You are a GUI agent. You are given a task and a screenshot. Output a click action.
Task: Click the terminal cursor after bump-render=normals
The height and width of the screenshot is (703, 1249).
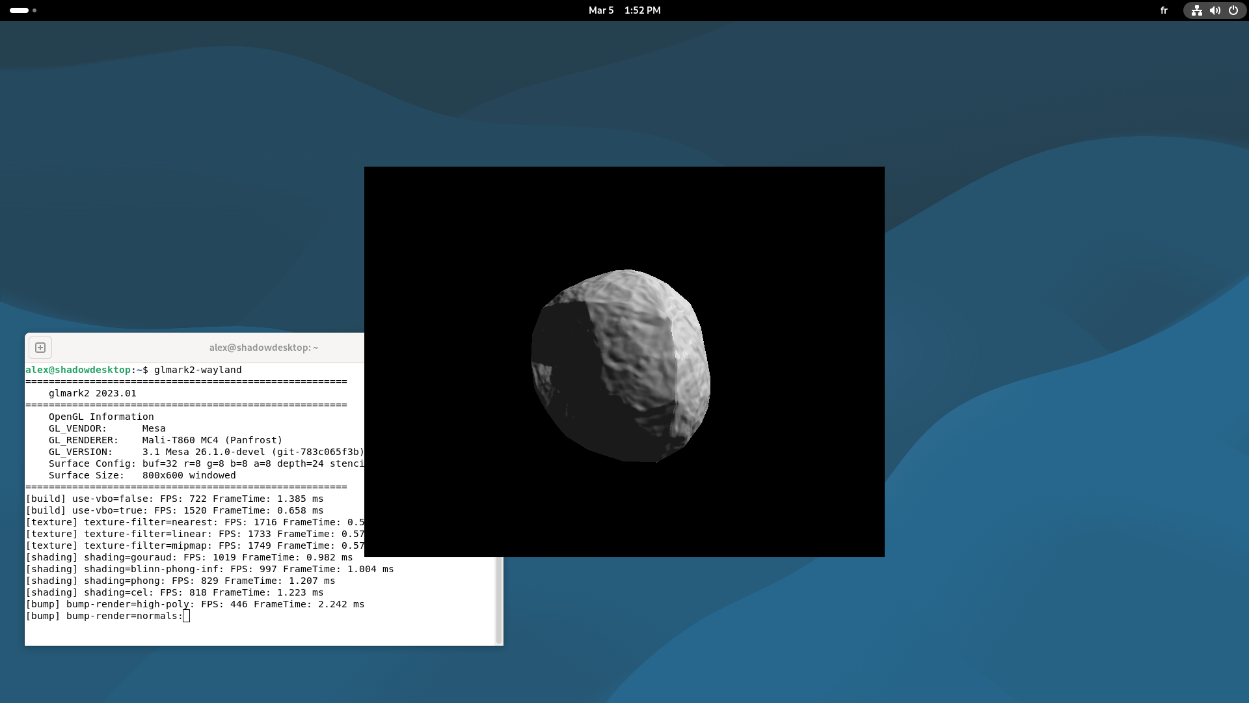coord(186,616)
